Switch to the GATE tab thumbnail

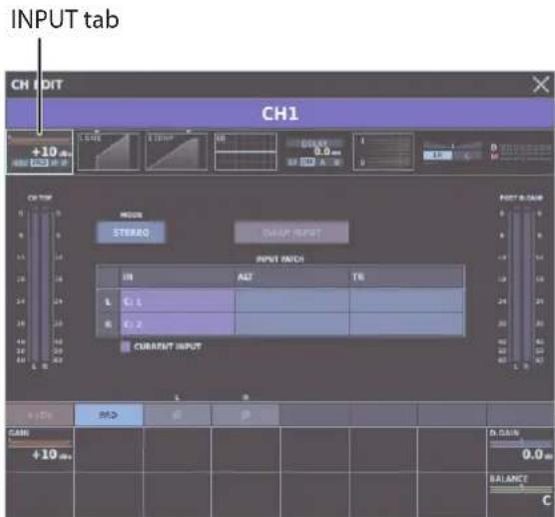coord(109,152)
